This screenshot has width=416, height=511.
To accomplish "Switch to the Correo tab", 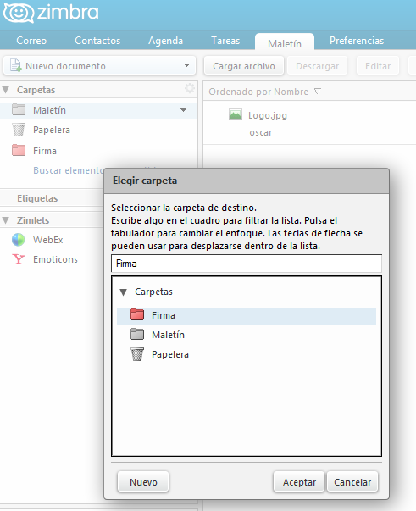I will tap(31, 41).
